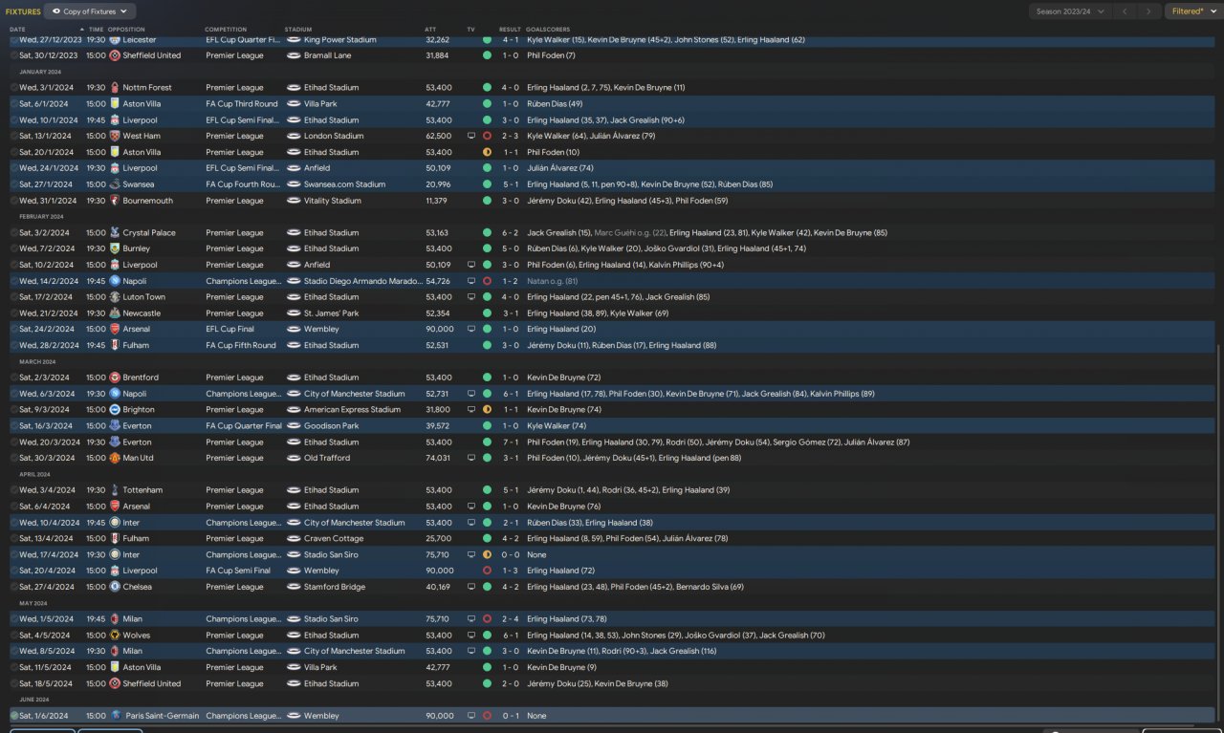1224x733 pixels.
Task: Tick the checkbox for the Chelsea fixture
Action: coord(14,587)
